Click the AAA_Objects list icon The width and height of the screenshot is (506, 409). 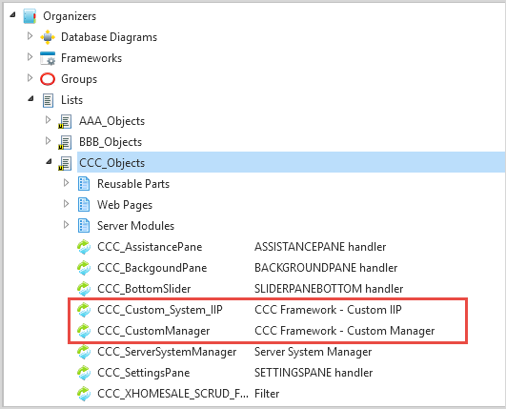click(65, 121)
